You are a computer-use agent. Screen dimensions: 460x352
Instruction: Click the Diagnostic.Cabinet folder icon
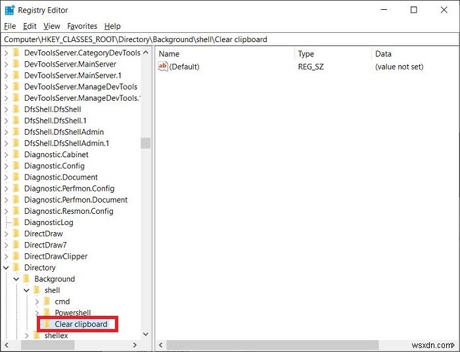[x=16, y=155]
